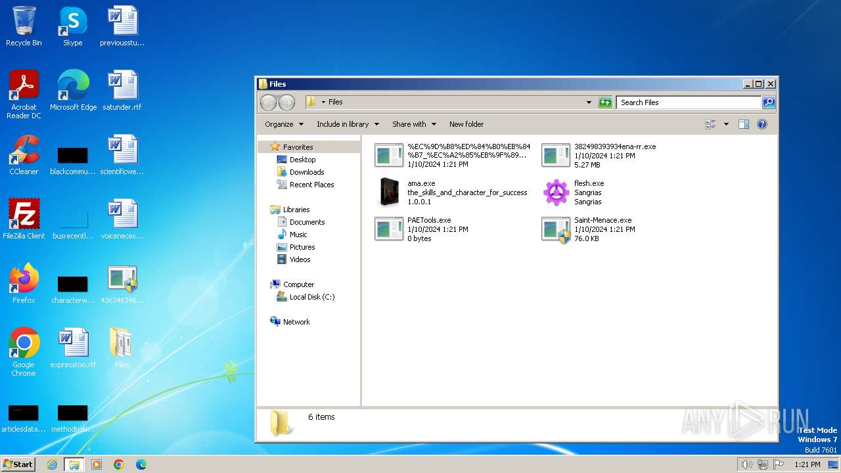This screenshot has height=473, width=841.
Task: Toggle the preview pane button
Action: tap(744, 124)
